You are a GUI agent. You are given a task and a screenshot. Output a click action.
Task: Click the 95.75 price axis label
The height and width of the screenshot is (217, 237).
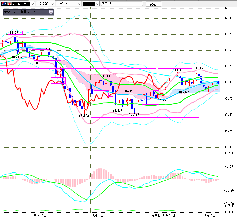229,99
